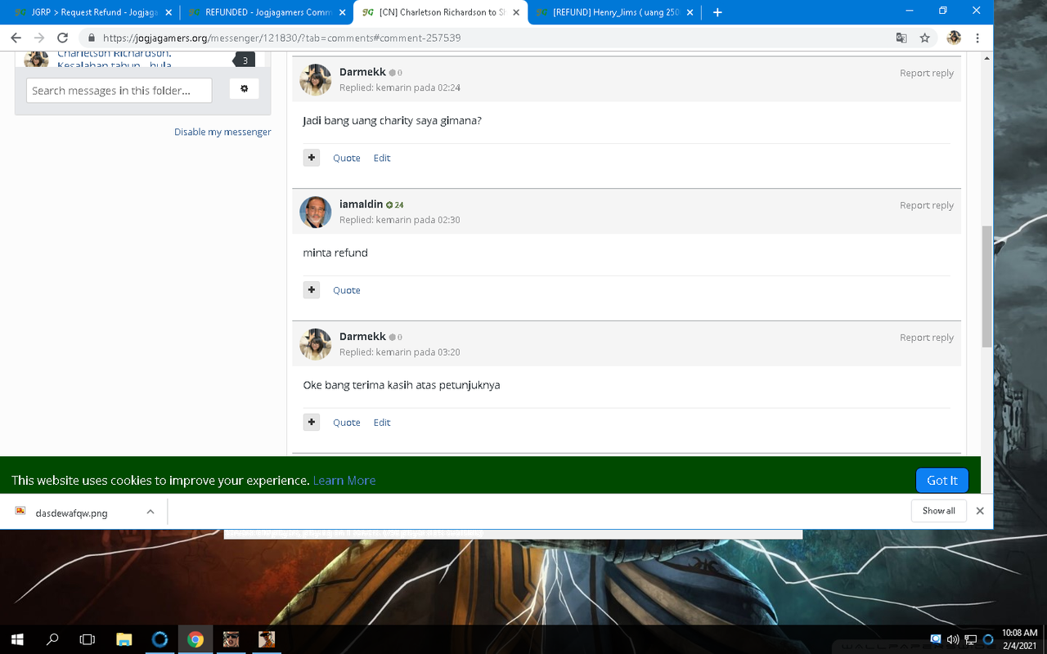Toggle multiquote plus on terima kasih reply
Image resolution: width=1047 pixels, height=654 pixels.
click(312, 423)
